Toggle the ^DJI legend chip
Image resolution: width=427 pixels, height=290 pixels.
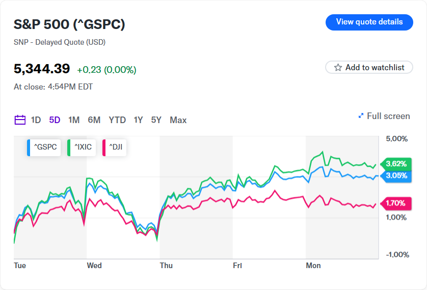coord(114,148)
